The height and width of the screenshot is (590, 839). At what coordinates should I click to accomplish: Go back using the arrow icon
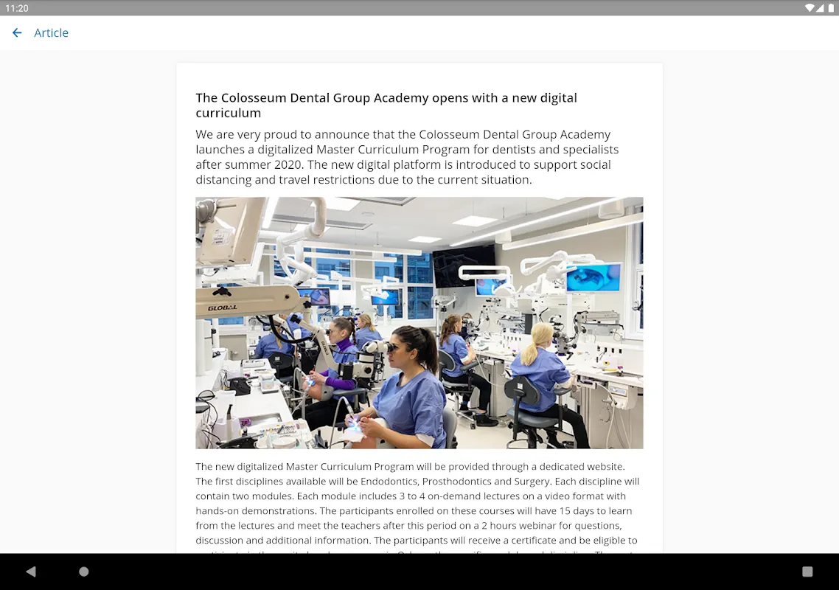[x=17, y=32]
